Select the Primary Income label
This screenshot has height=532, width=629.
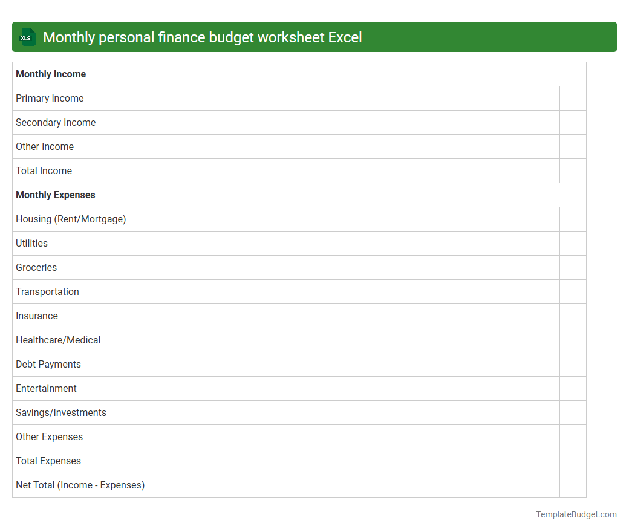(x=50, y=98)
